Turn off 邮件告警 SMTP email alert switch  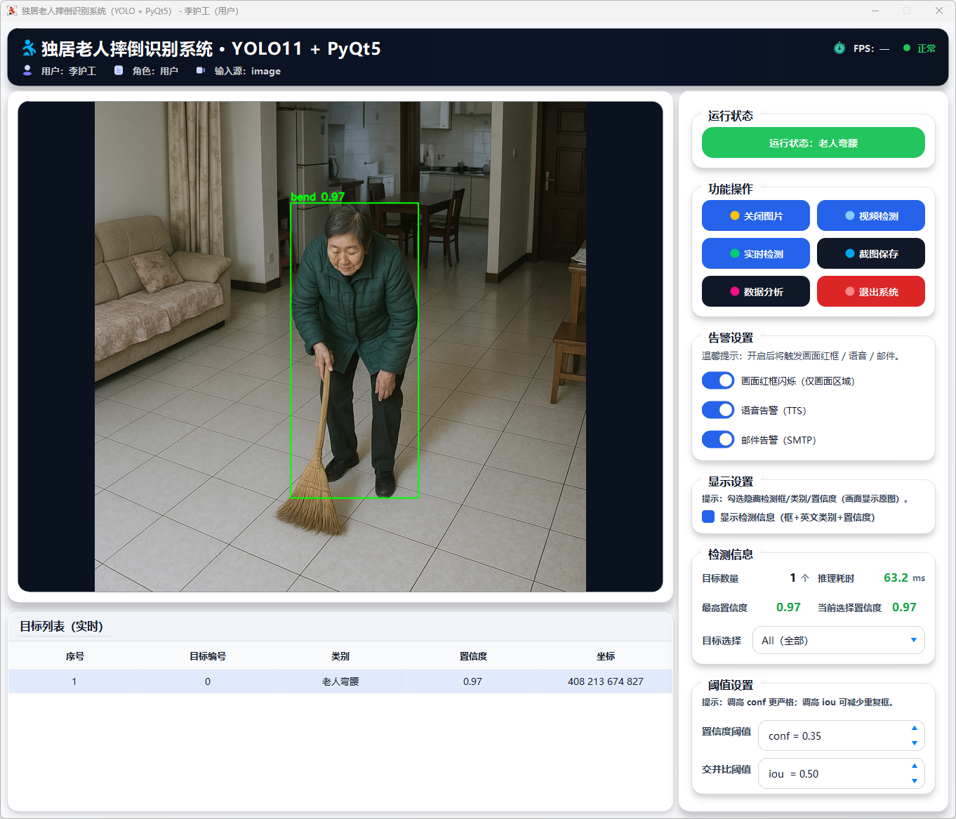[718, 439]
